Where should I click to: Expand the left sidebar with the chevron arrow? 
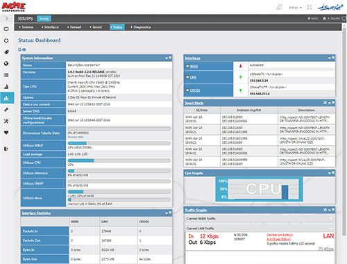coord(7,18)
